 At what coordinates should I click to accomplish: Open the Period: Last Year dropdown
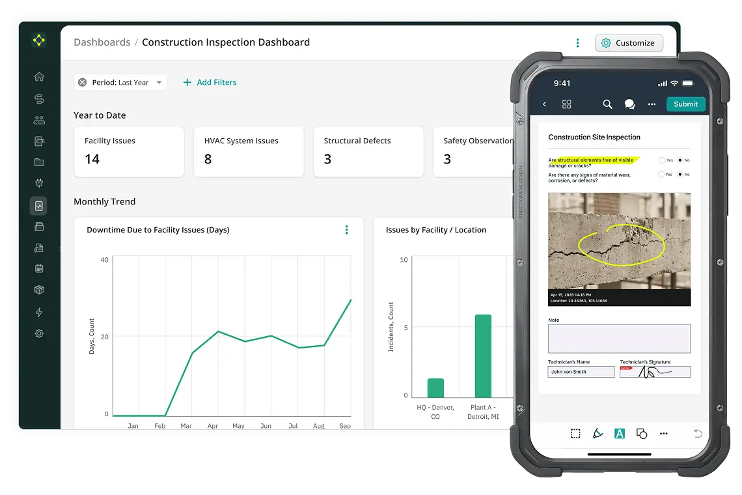[x=120, y=83]
